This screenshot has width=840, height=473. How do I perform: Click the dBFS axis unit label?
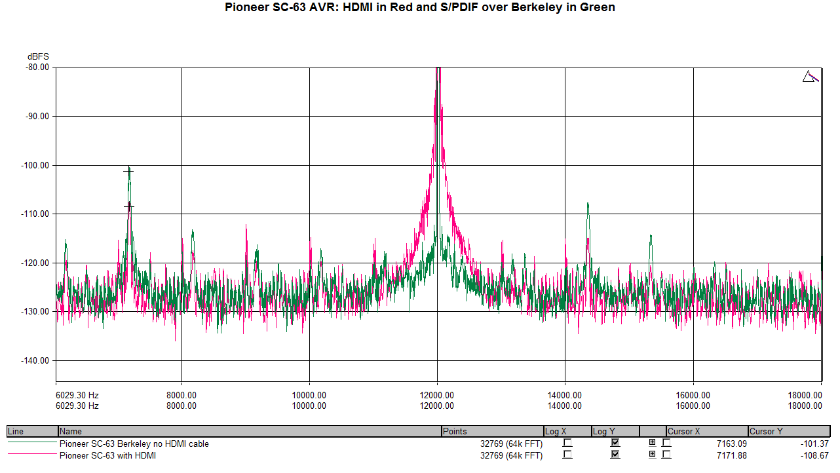pyautogui.click(x=38, y=56)
